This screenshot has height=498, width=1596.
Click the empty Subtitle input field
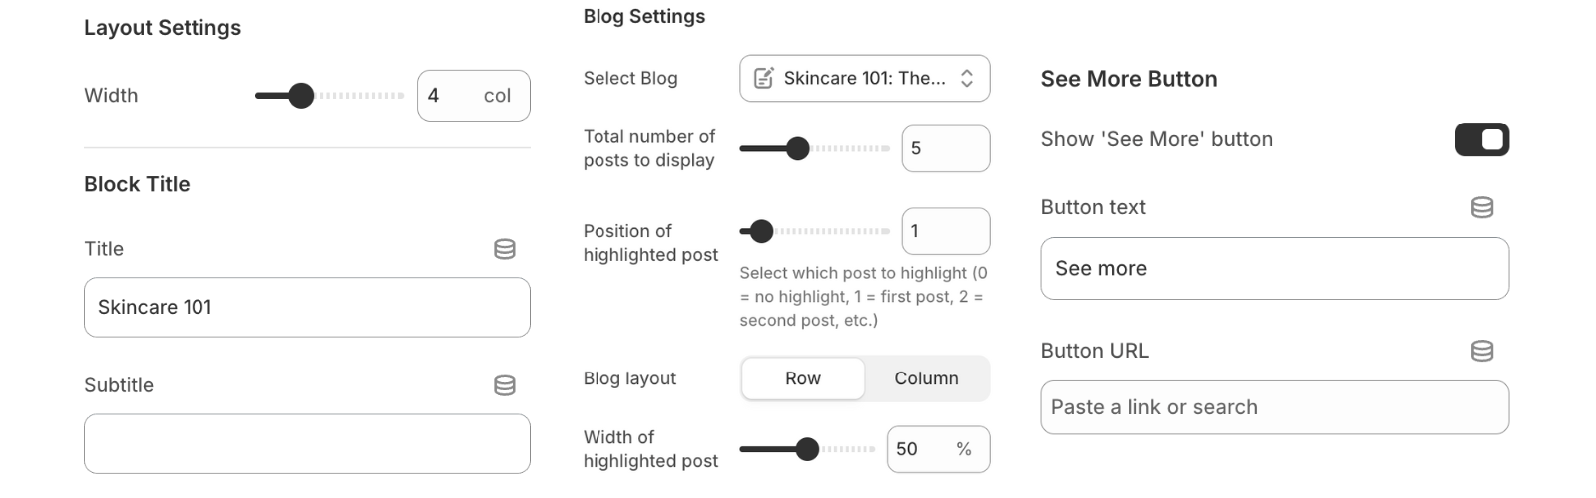pyautogui.click(x=306, y=444)
